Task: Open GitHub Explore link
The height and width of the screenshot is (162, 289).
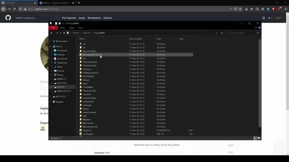Action: [x=107, y=18]
